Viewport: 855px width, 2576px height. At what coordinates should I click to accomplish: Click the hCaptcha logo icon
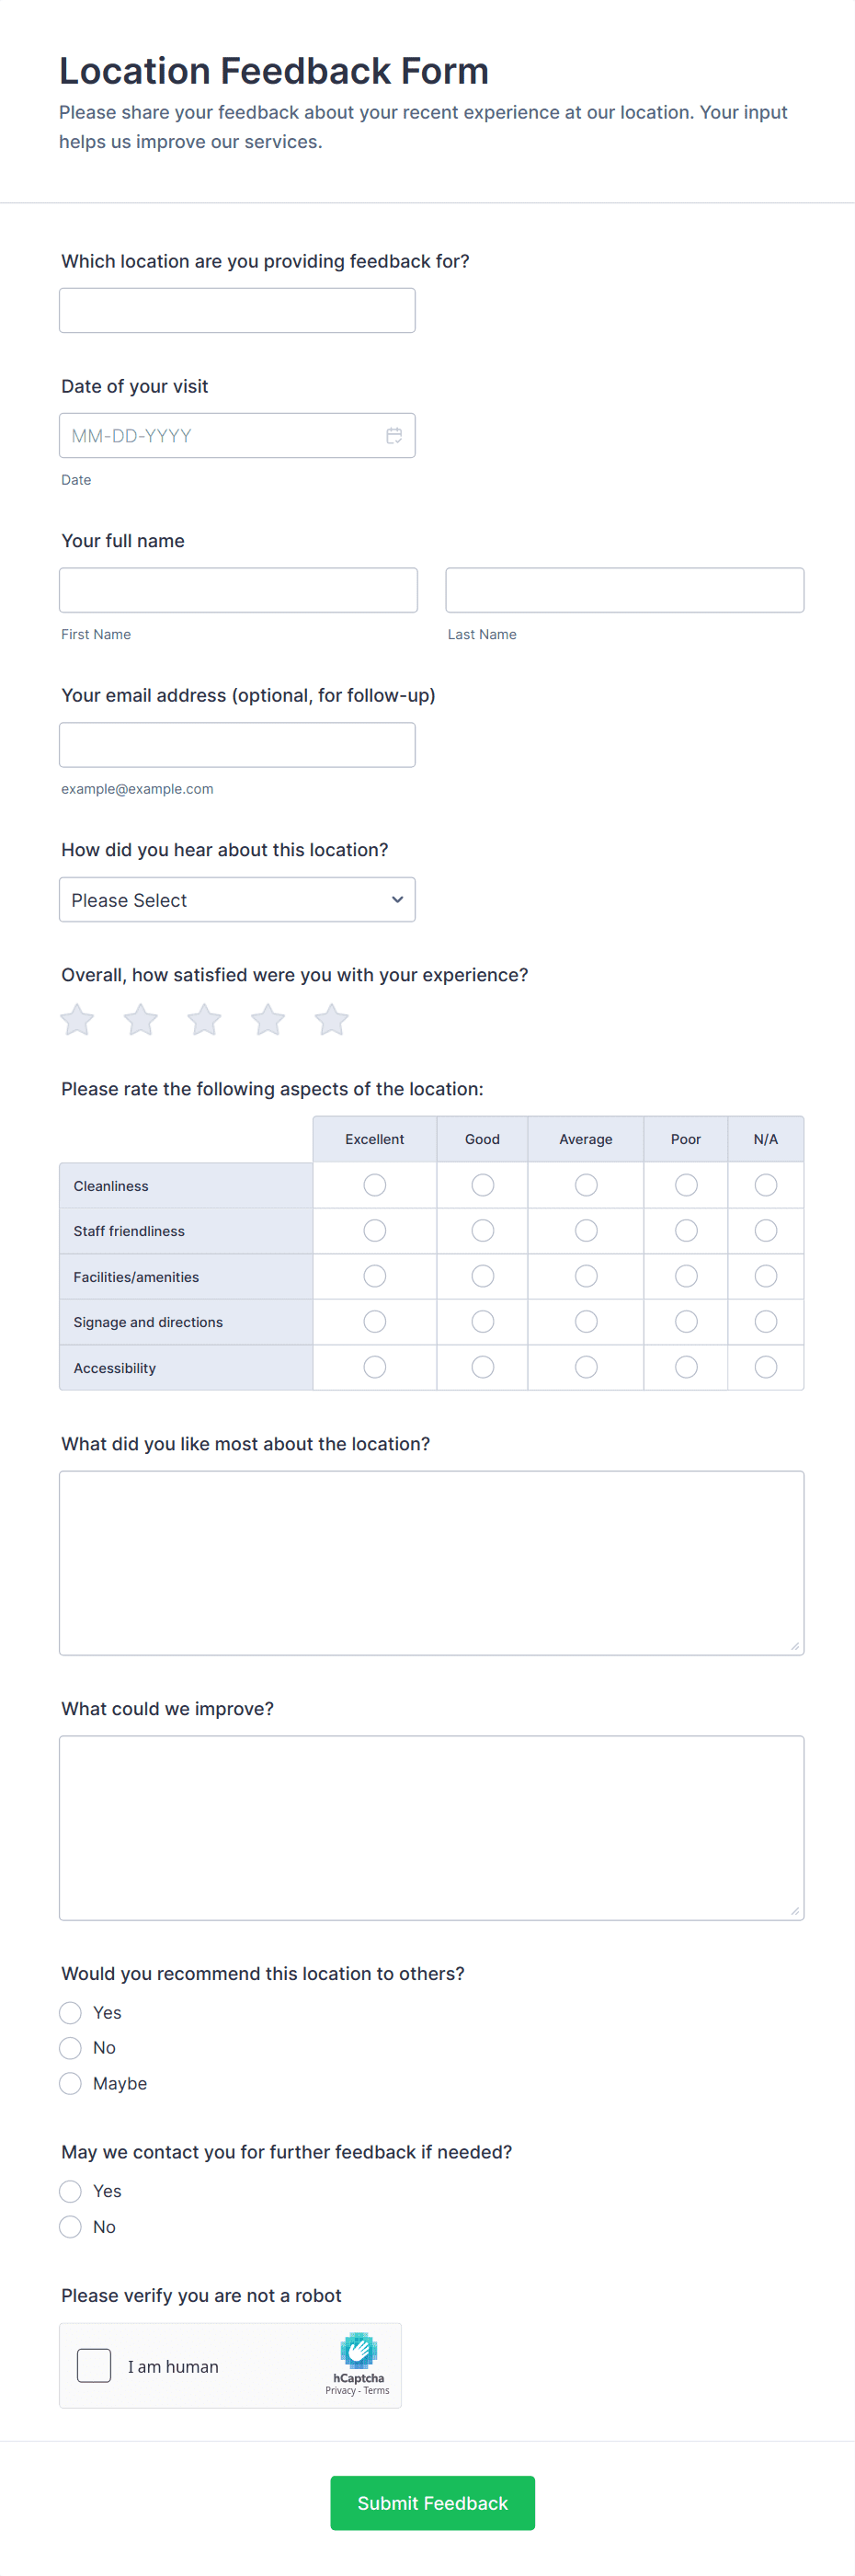(x=358, y=2351)
